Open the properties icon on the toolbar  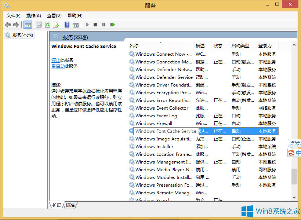(39, 25)
